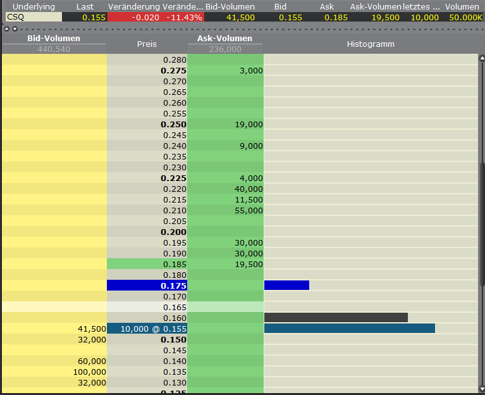Click the Last column header in quote bar

[x=85, y=6]
